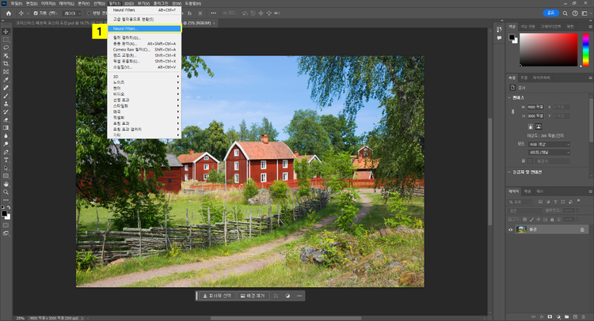Select the Zoom tool
This screenshot has height=321, width=594.
6,192
